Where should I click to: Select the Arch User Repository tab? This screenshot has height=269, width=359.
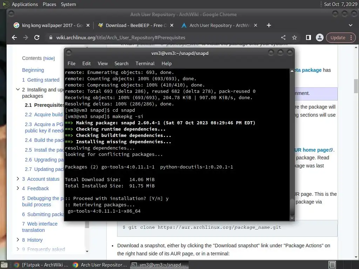pos(219,25)
